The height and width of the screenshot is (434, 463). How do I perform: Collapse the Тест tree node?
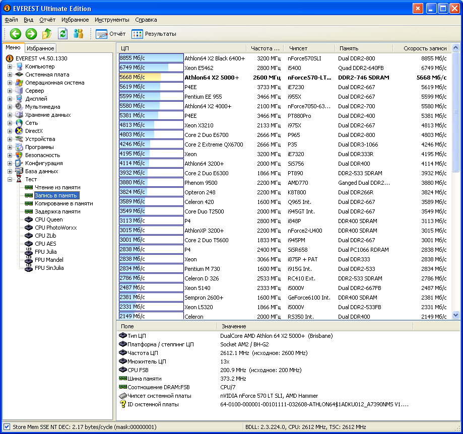tap(10, 179)
